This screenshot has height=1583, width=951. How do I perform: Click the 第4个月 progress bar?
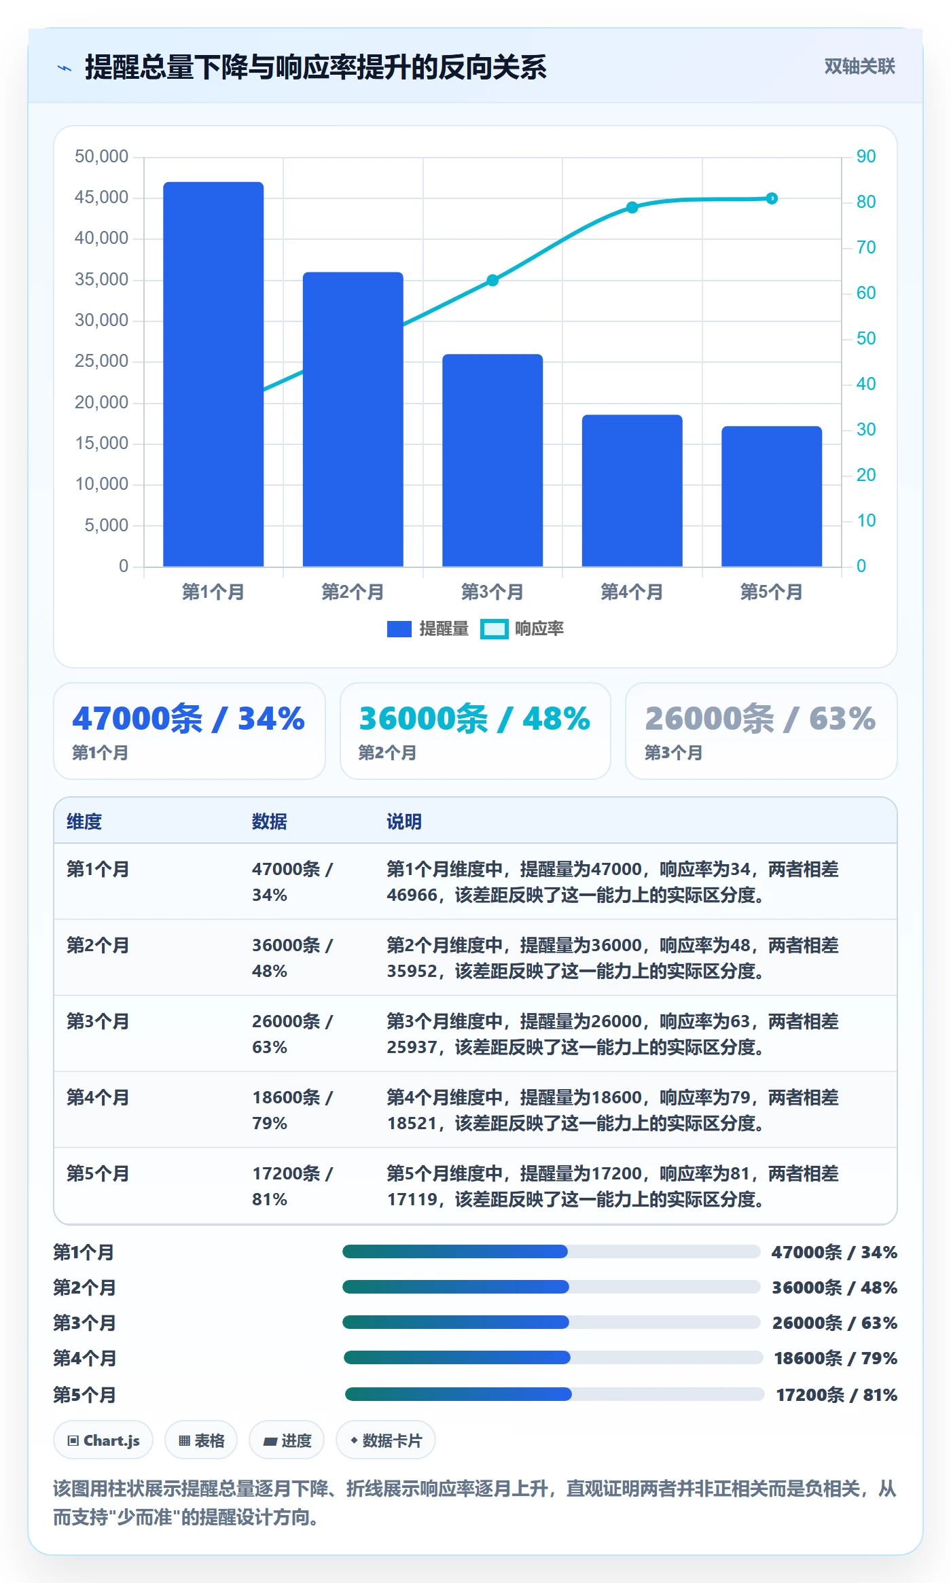pyautogui.click(x=553, y=1357)
